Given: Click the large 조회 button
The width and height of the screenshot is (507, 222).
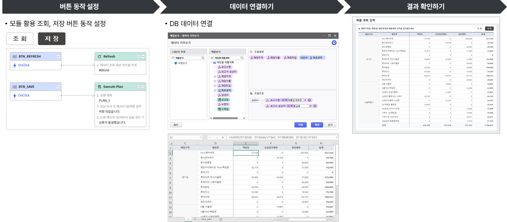Looking at the screenshot, I should tap(20, 39).
